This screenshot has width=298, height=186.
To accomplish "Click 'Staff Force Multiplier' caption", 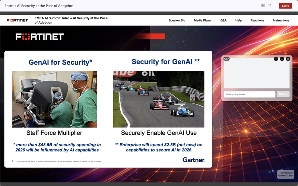I will tap(54, 133).
